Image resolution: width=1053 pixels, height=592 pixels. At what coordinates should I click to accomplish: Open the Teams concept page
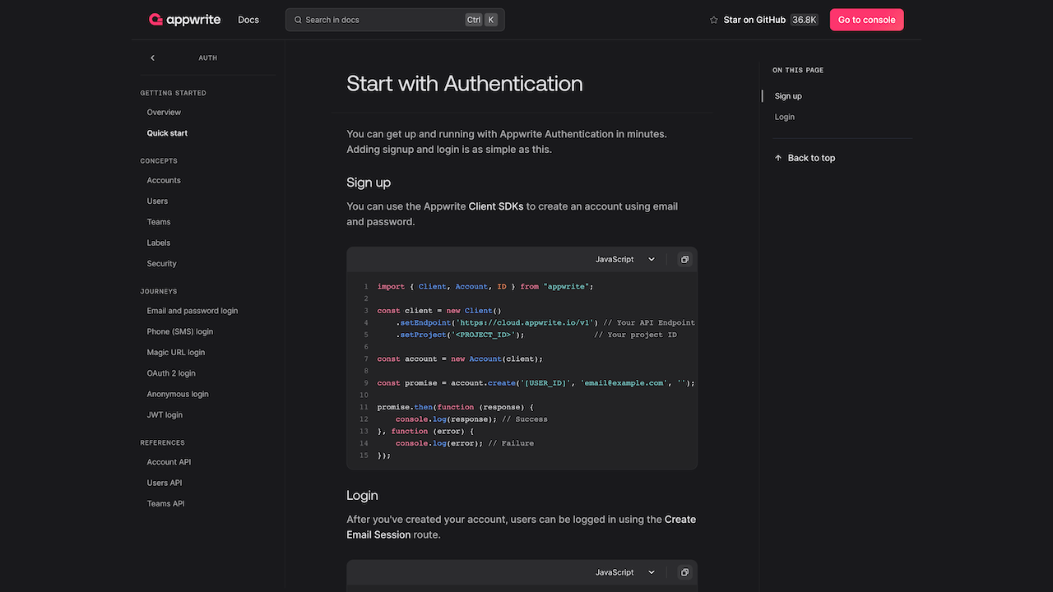click(x=159, y=222)
